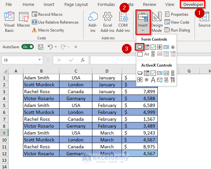Select the ActiveX Toggle Button

166,80
